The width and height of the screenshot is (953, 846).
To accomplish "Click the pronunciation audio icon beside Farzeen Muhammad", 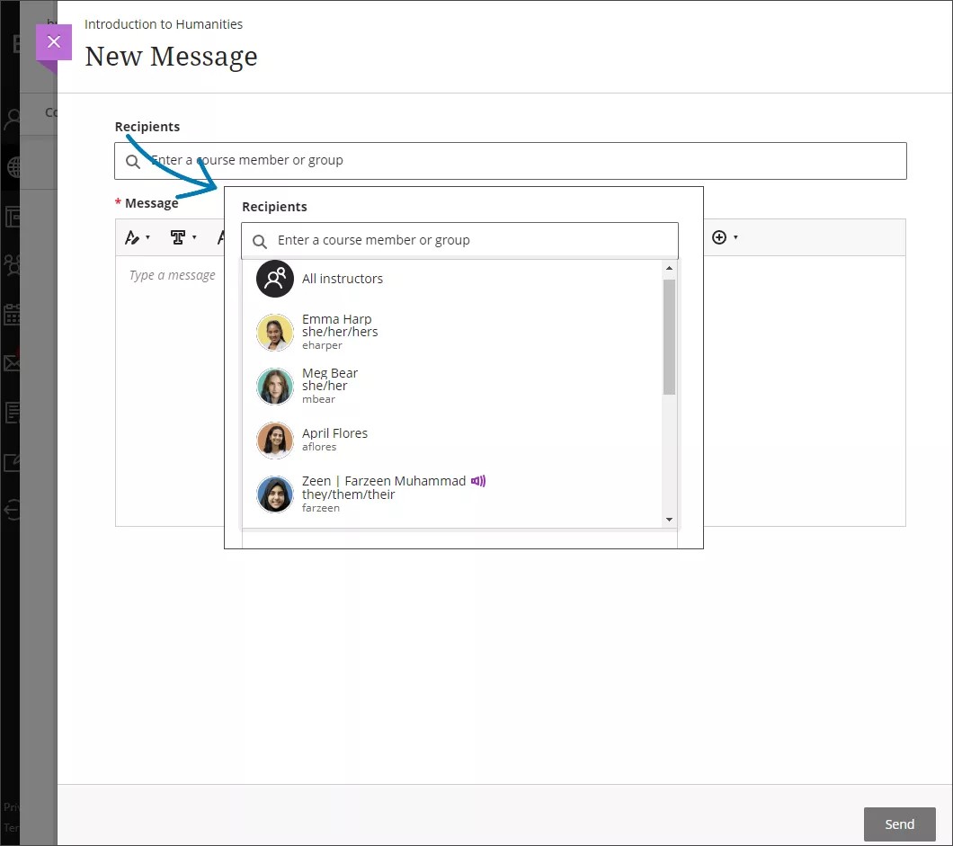I will click(x=478, y=481).
